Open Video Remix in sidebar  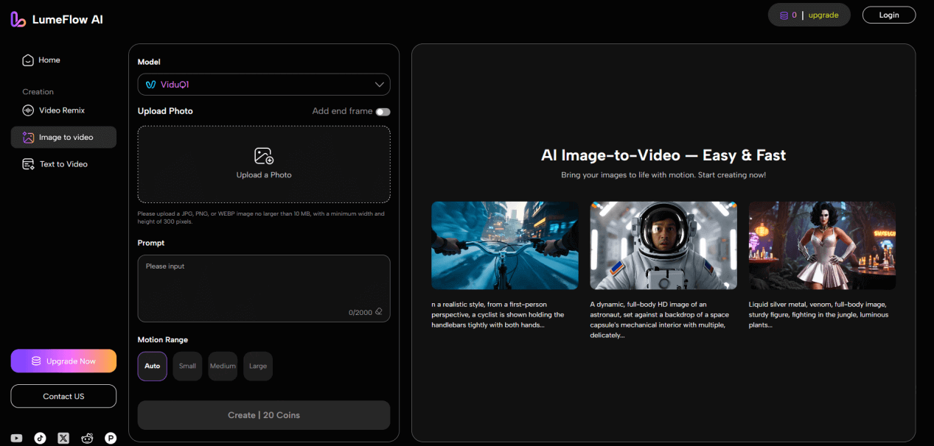(x=63, y=110)
